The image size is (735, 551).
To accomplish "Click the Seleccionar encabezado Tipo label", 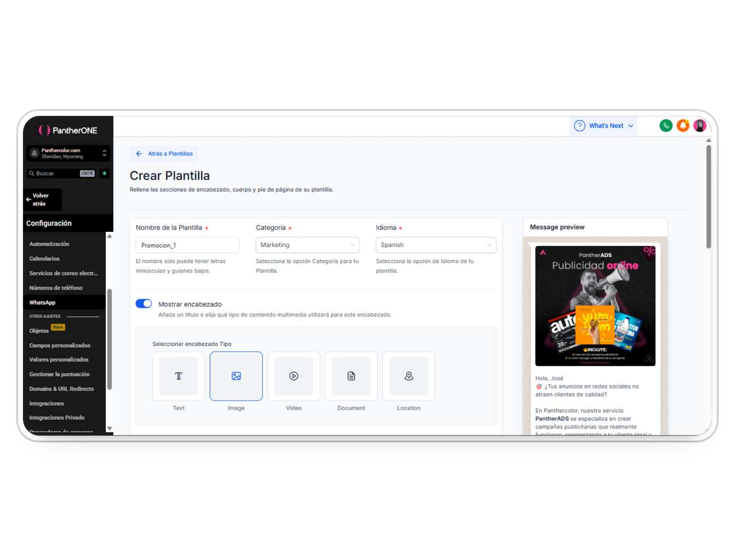I will point(192,344).
